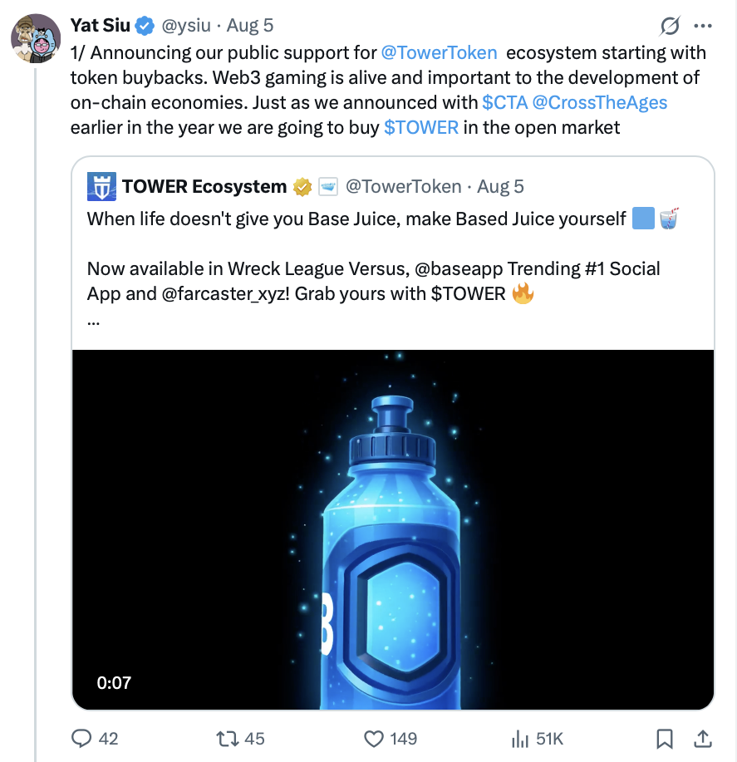Click the reply comment icon
This screenshot has height=762, width=737.
point(81,738)
